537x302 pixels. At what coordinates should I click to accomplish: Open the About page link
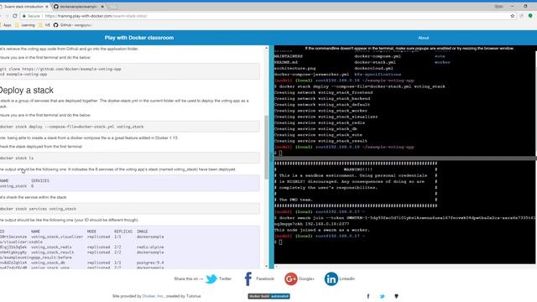tap(423, 38)
